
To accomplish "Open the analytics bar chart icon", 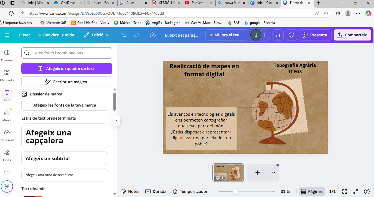I will pos(278,35).
